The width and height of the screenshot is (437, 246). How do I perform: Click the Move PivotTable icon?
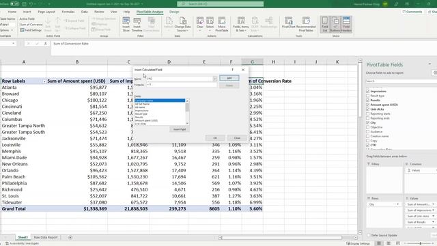click(222, 25)
